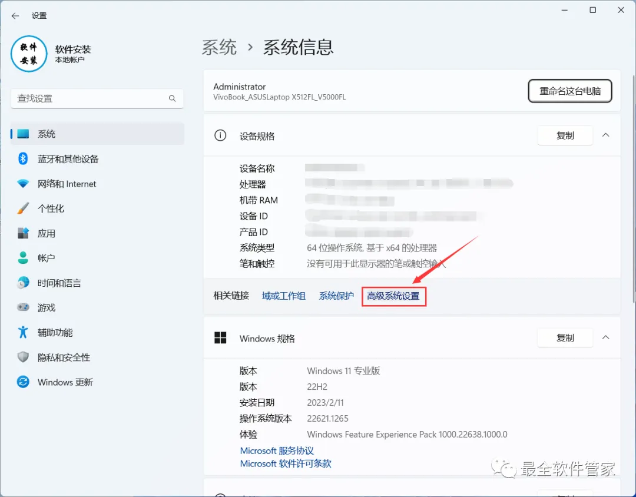
Task: Click the Gaming controller icon
Action: [x=23, y=307]
